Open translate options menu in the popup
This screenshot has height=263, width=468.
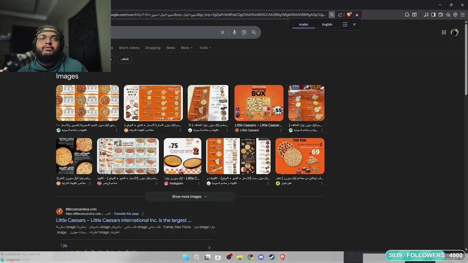point(345,24)
